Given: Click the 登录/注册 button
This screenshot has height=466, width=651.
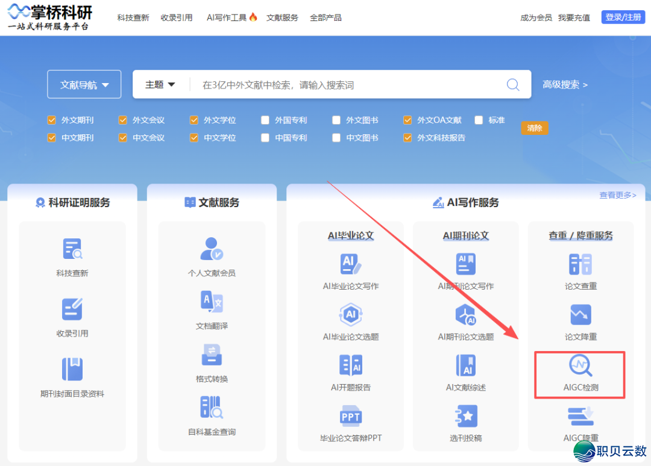Looking at the screenshot, I should (623, 17).
